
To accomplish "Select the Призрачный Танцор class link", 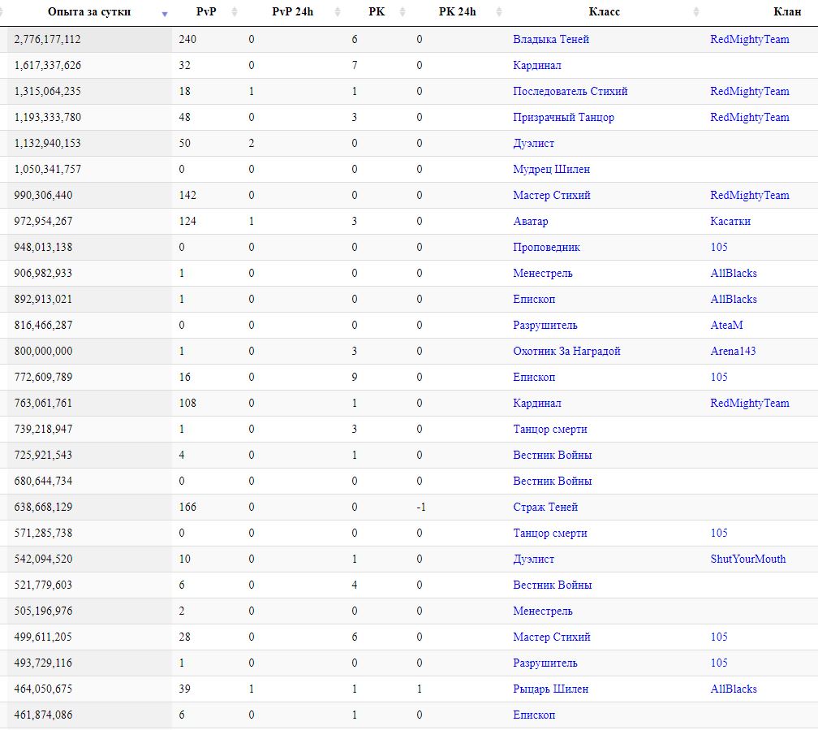I will click(563, 117).
